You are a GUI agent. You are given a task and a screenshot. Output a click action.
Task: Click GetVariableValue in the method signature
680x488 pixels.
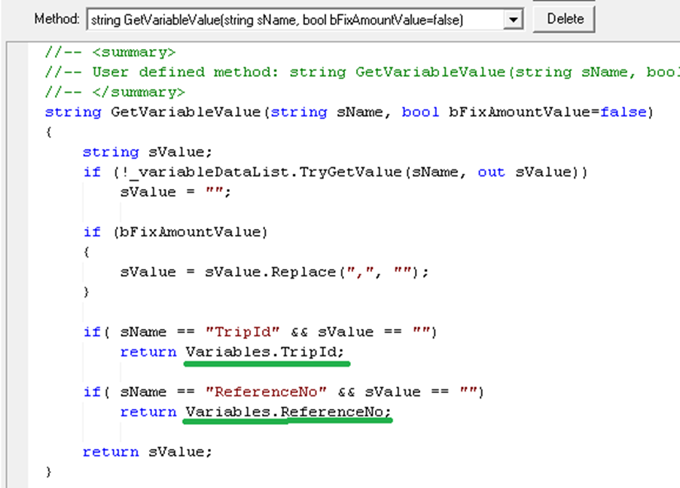(185, 112)
